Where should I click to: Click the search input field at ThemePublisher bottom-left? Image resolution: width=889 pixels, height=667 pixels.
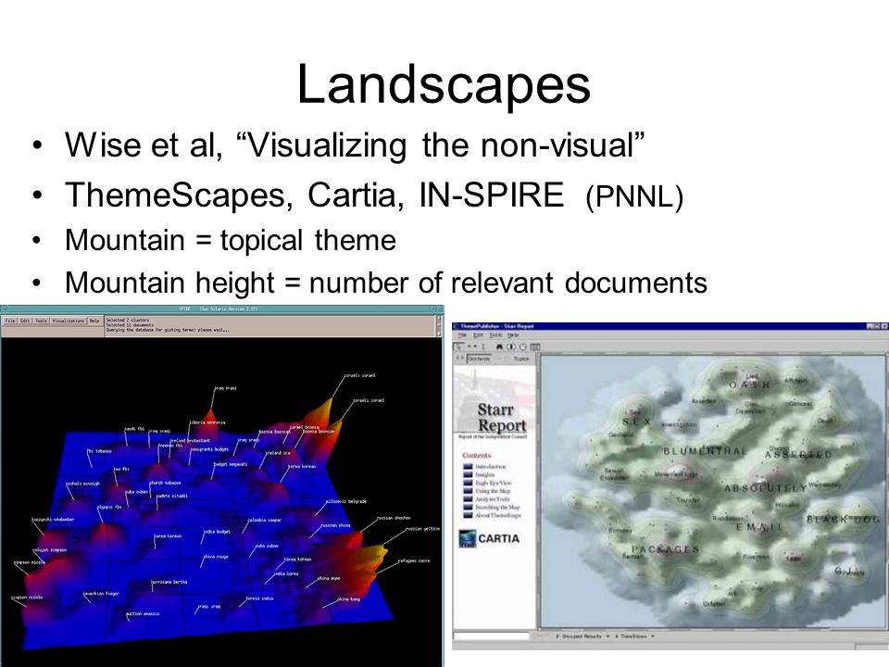pyautogui.click(x=491, y=637)
